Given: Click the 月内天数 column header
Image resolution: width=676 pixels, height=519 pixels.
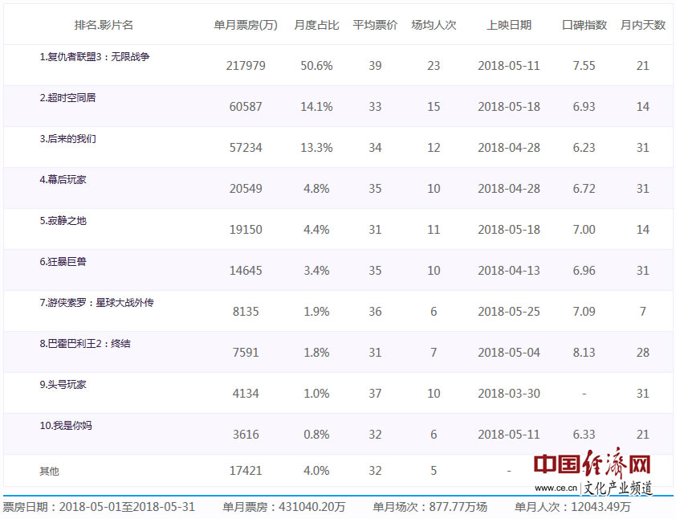Looking at the screenshot, I should (643, 25).
